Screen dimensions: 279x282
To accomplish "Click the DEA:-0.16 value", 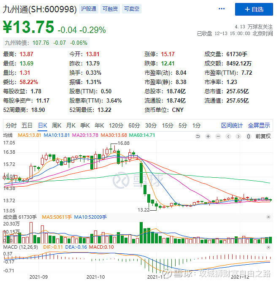I will tap(76, 247).
